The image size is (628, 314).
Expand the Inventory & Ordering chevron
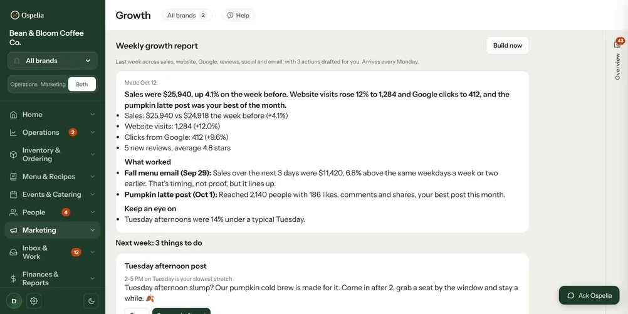click(x=93, y=155)
